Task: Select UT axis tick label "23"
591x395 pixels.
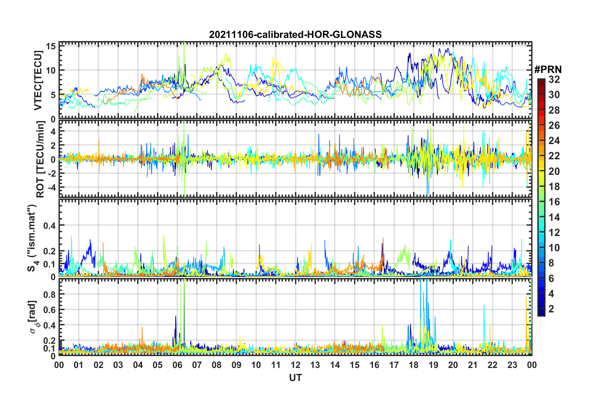Action: click(512, 365)
